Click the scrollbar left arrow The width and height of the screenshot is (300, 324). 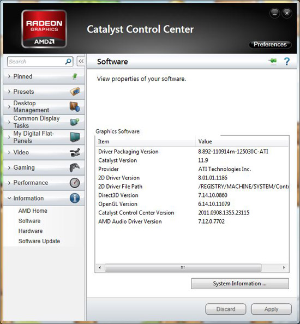click(100, 268)
